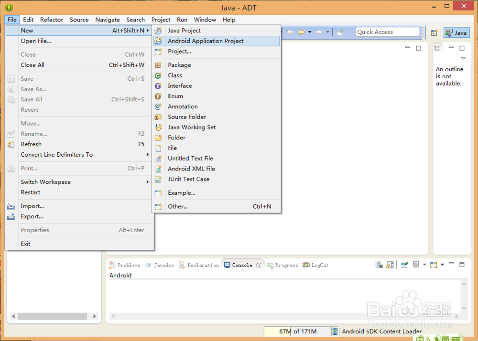Screen dimensions: 478x341
Task: Open the Run menu
Action: pyautogui.click(x=182, y=20)
